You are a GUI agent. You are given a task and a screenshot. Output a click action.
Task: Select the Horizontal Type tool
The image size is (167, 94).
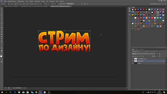click(x=2, y=44)
